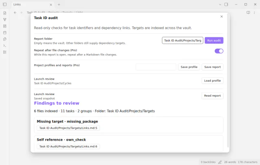Click 0 backlinks in status bar
260x165 pixels.
[208, 162]
